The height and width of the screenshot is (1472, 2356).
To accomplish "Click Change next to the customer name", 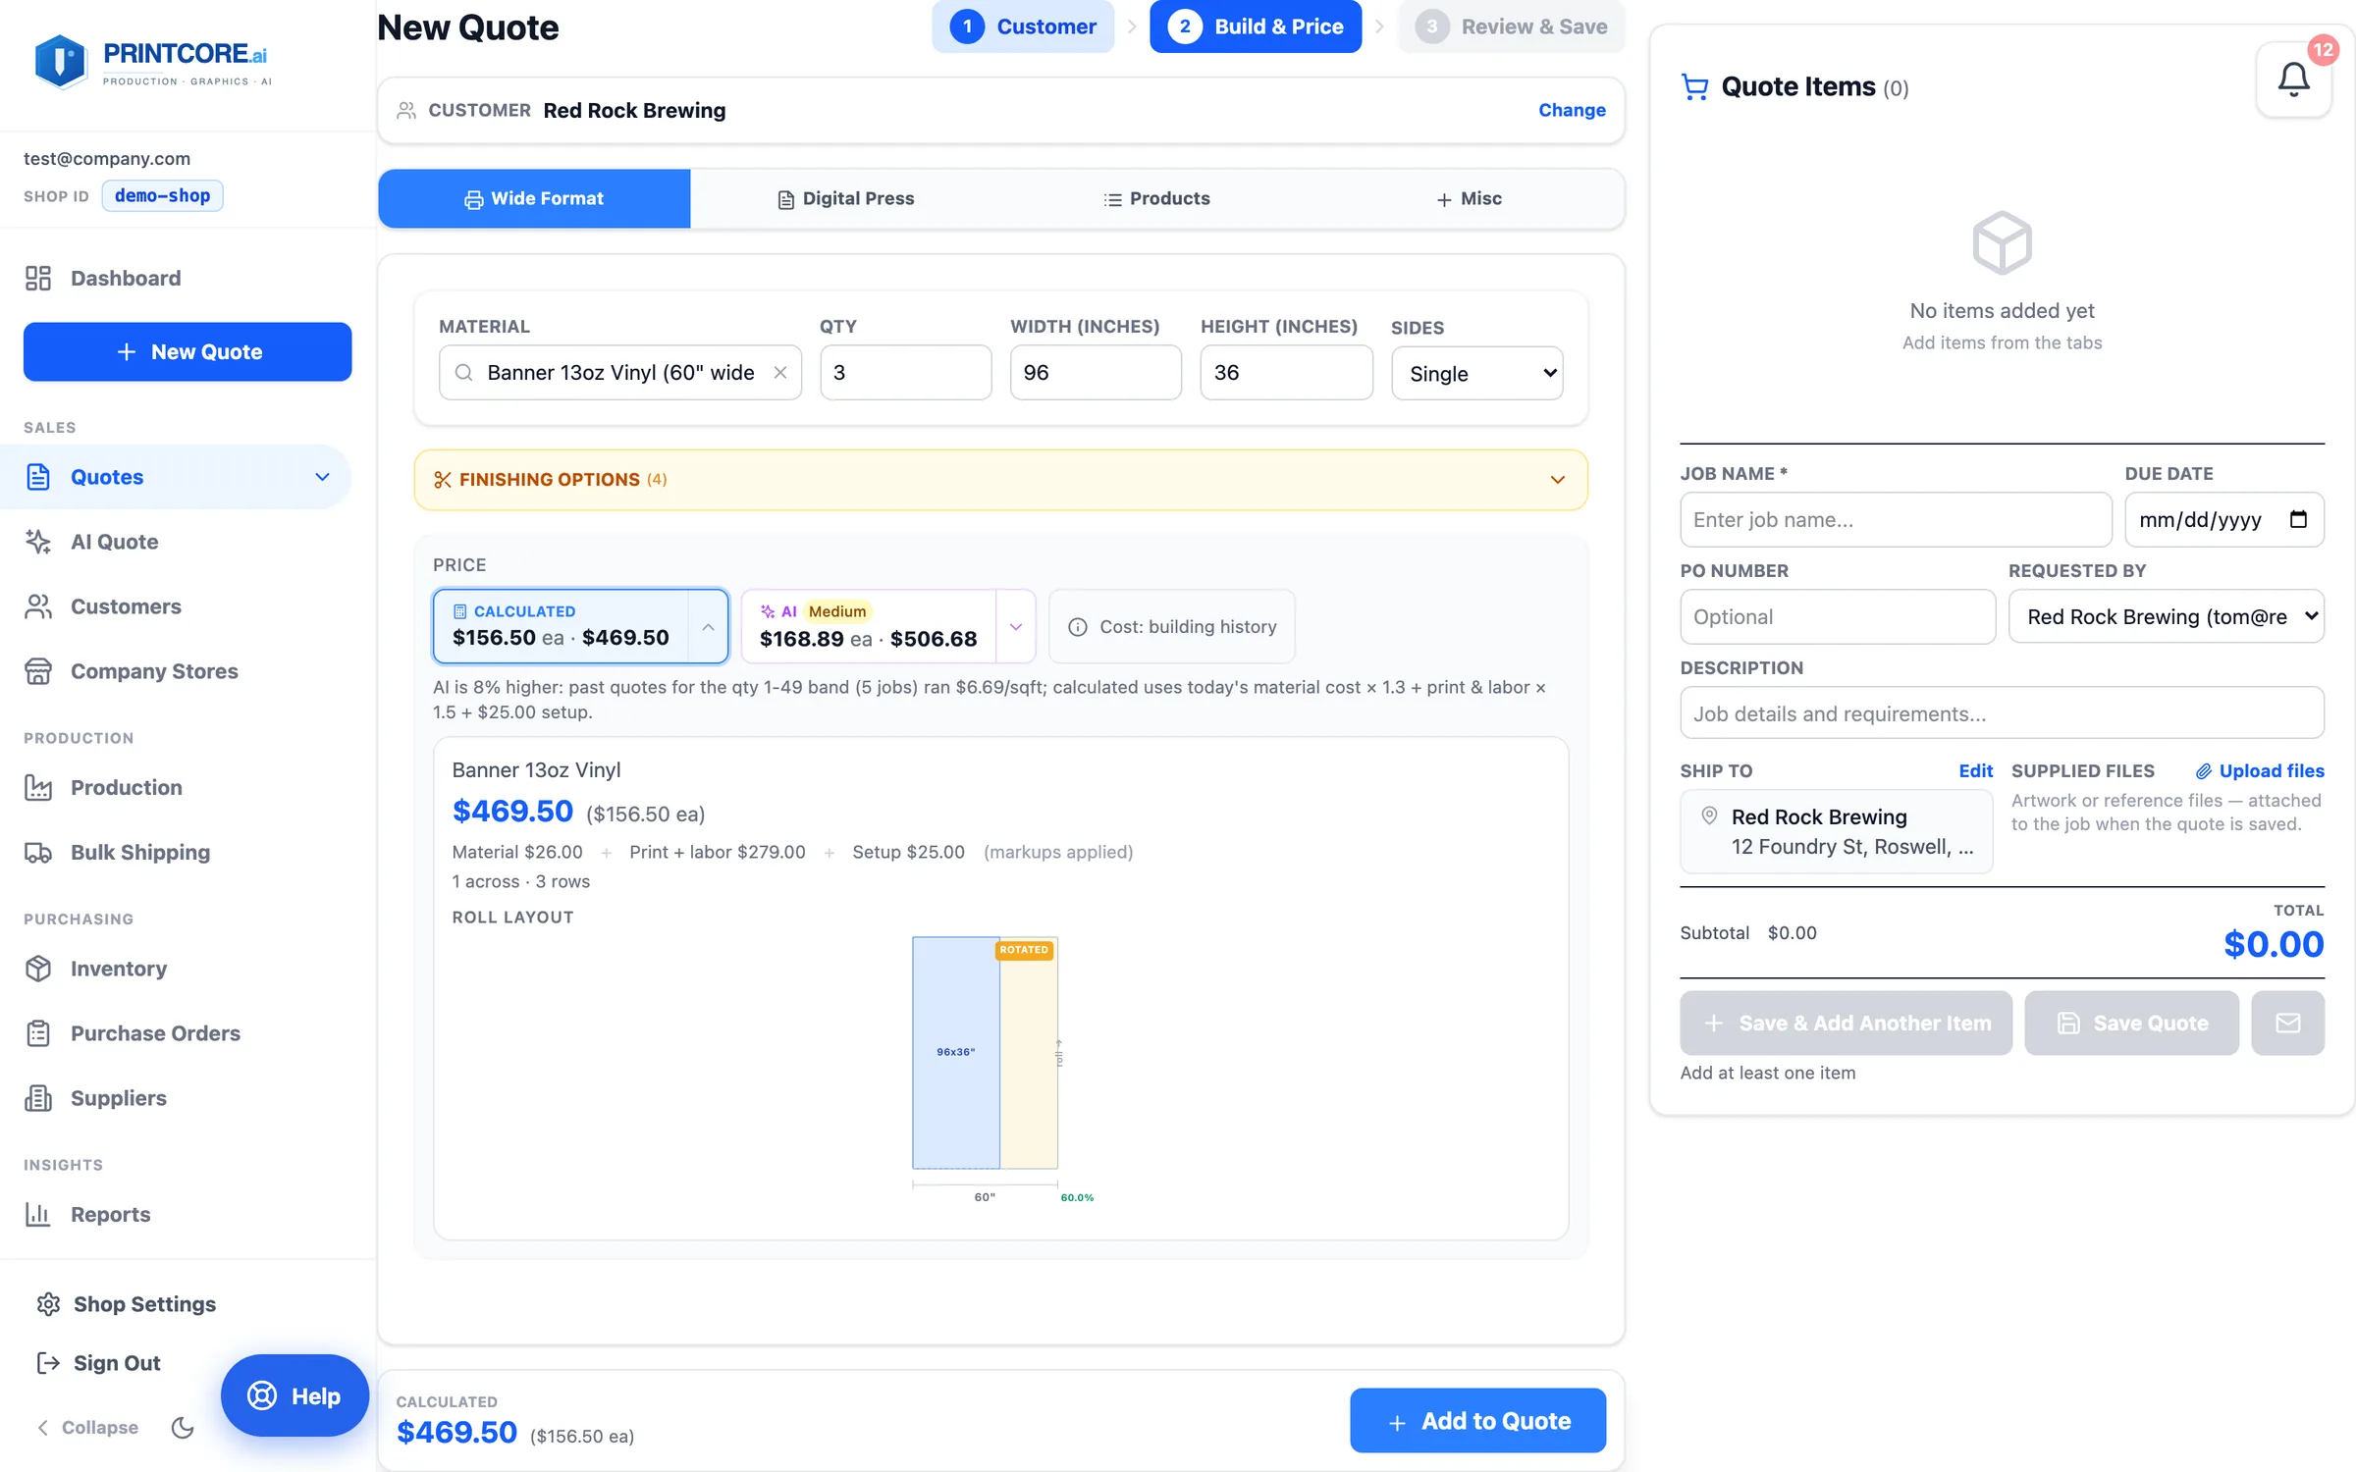I will (1572, 110).
